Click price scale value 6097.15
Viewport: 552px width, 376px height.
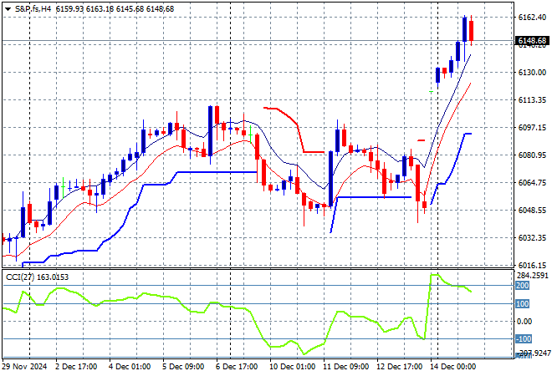coord(532,128)
